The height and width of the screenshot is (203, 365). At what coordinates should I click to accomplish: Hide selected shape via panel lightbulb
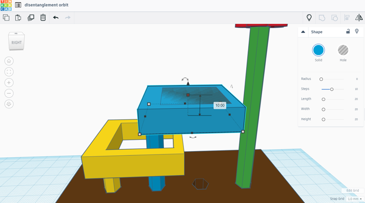[x=357, y=31]
